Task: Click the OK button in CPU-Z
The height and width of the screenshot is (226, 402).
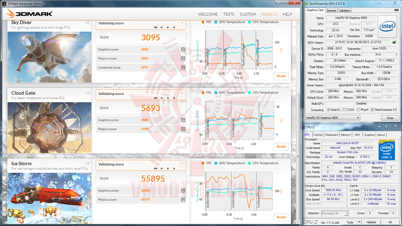Action: [390, 222]
